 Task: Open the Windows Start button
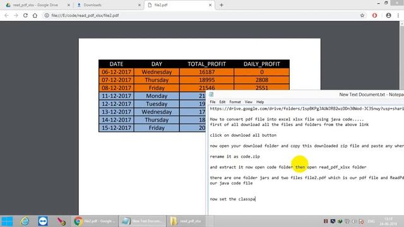click(7, 221)
